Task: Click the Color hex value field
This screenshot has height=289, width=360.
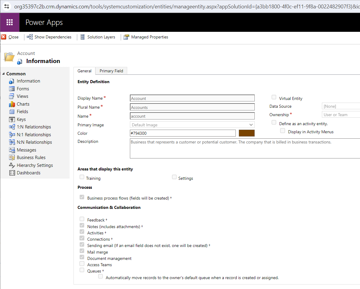Action: point(183,133)
